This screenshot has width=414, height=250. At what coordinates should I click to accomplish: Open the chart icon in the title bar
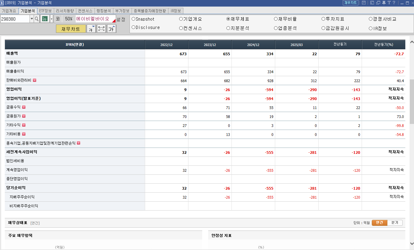click(x=364, y=3)
